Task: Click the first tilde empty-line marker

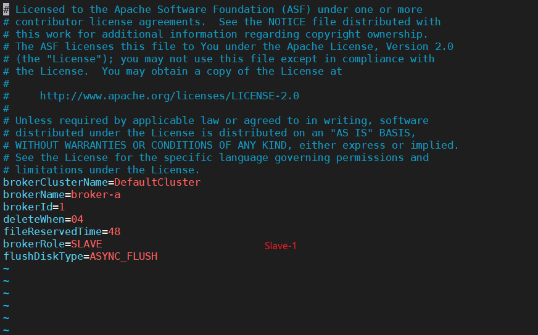Action: click(x=6, y=269)
